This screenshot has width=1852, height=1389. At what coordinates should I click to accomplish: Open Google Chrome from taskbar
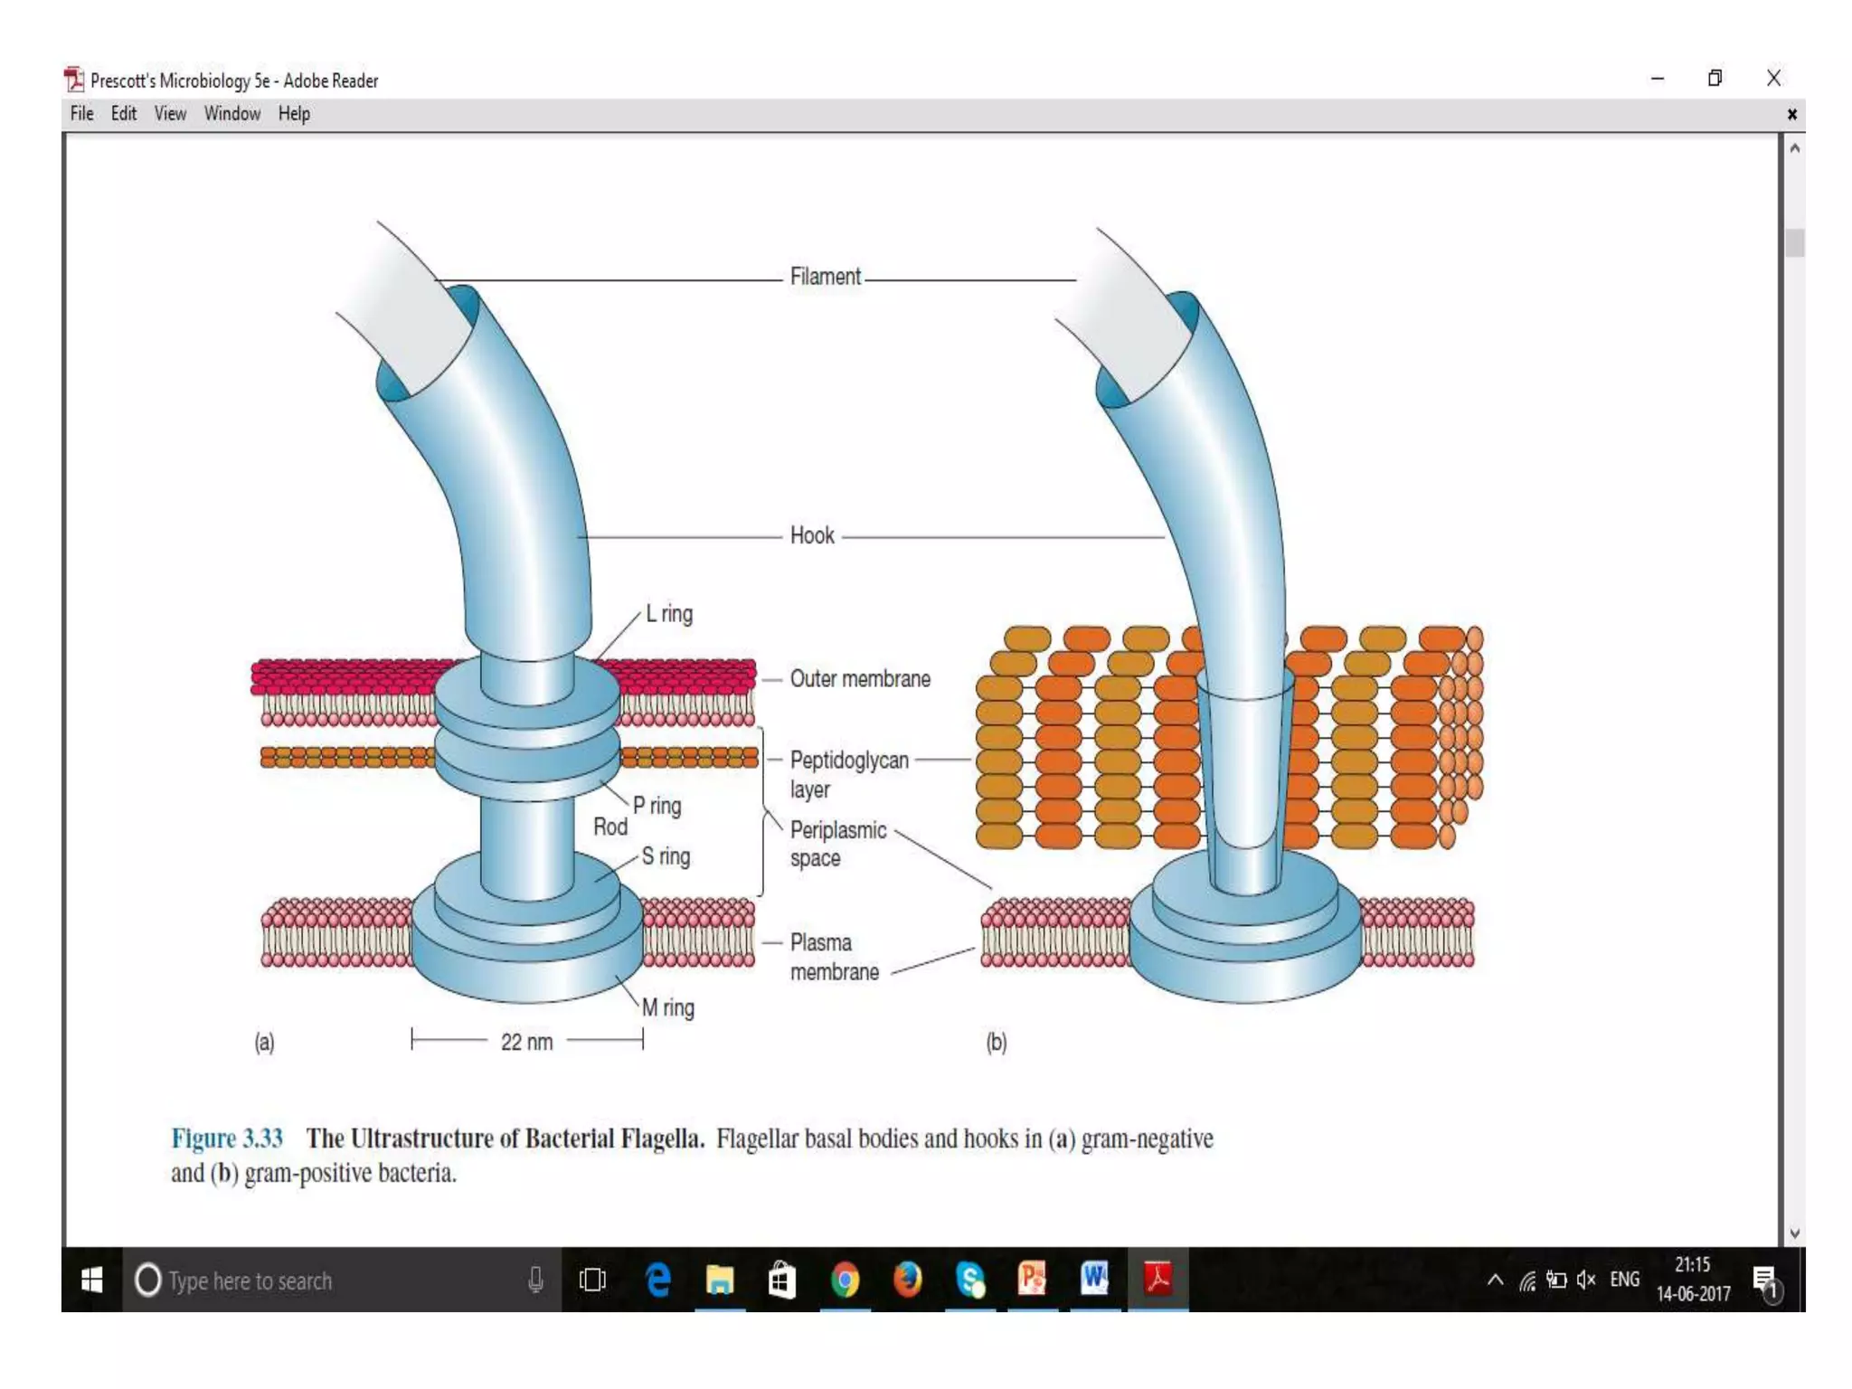point(845,1280)
